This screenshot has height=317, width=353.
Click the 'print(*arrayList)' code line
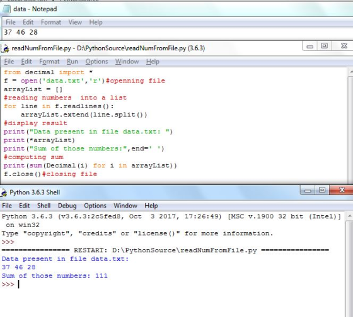(x=39, y=140)
